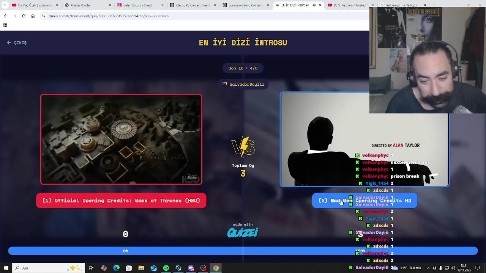This screenshot has height=273, width=486.
Task: Vote for Mad Men Opening Credits HD
Action: (x=364, y=201)
